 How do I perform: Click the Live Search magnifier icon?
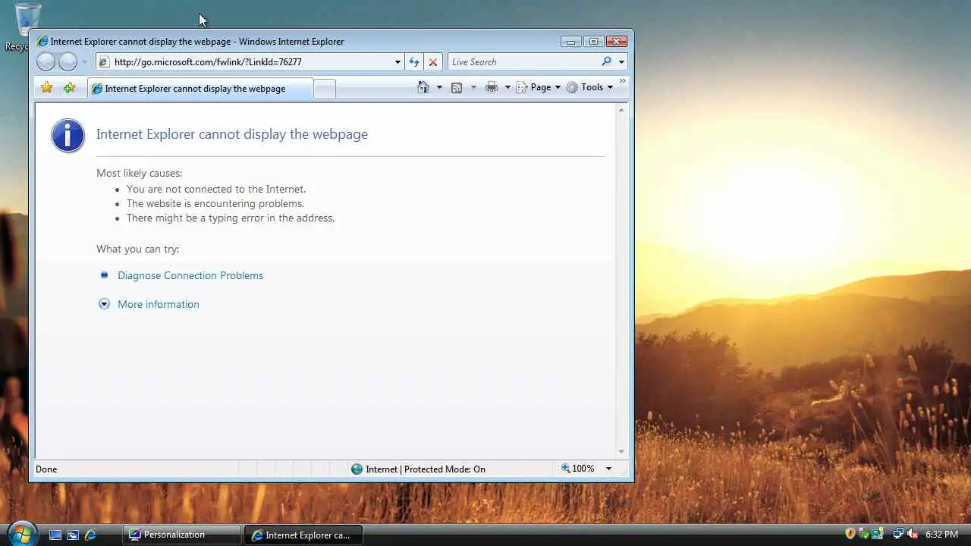tap(606, 61)
